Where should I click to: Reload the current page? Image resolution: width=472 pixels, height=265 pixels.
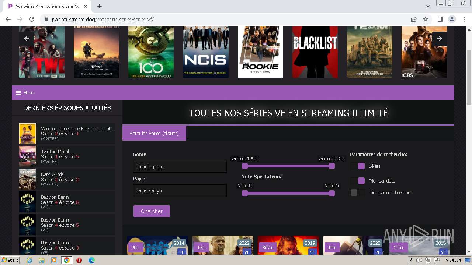tap(32, 19)
